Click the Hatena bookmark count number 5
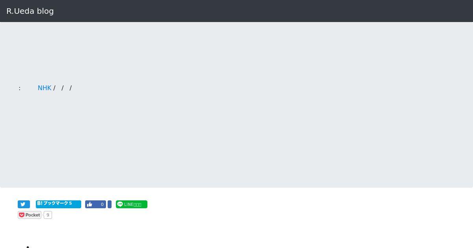473x248 pixels. tap(71, 204)
